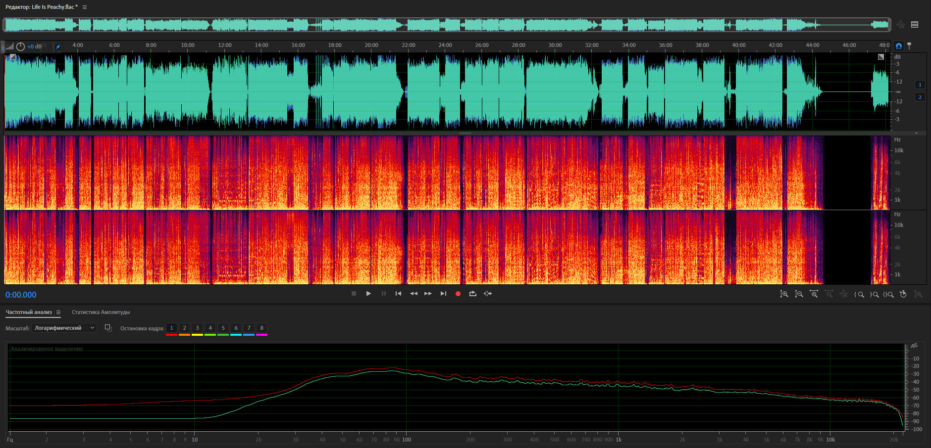Toggle left channel 1 enable button
This screenshot has height=448, width=931.
pos(920,85)
